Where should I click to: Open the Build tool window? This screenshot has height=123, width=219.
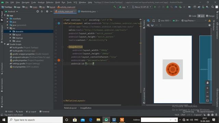coord(19,112)
